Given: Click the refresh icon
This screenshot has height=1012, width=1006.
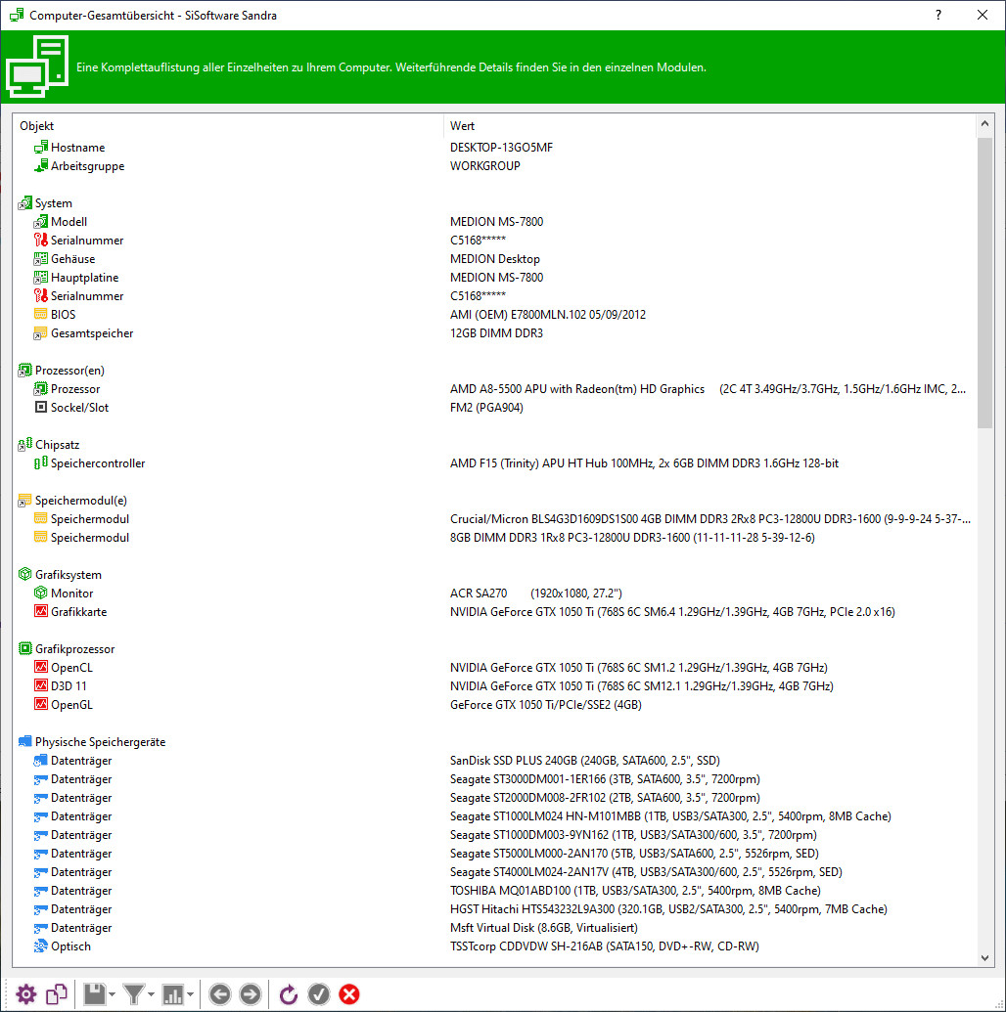Looking at the screenshot, I should coord(288,994).
